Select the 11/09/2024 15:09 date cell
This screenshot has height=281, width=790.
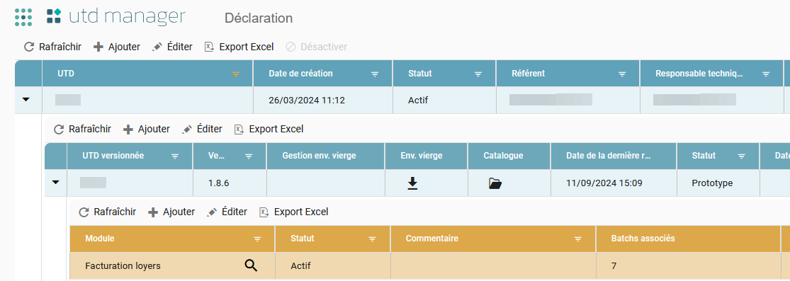tap(614, 183)
